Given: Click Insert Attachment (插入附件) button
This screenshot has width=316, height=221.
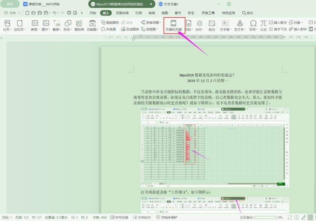Looking at the screenshot, I should coord(298,29).
